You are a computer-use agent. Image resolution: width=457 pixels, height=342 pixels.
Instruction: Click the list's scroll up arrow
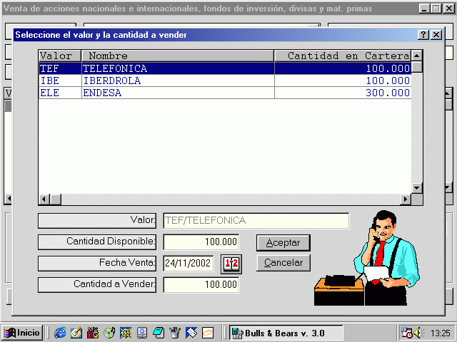417,56
